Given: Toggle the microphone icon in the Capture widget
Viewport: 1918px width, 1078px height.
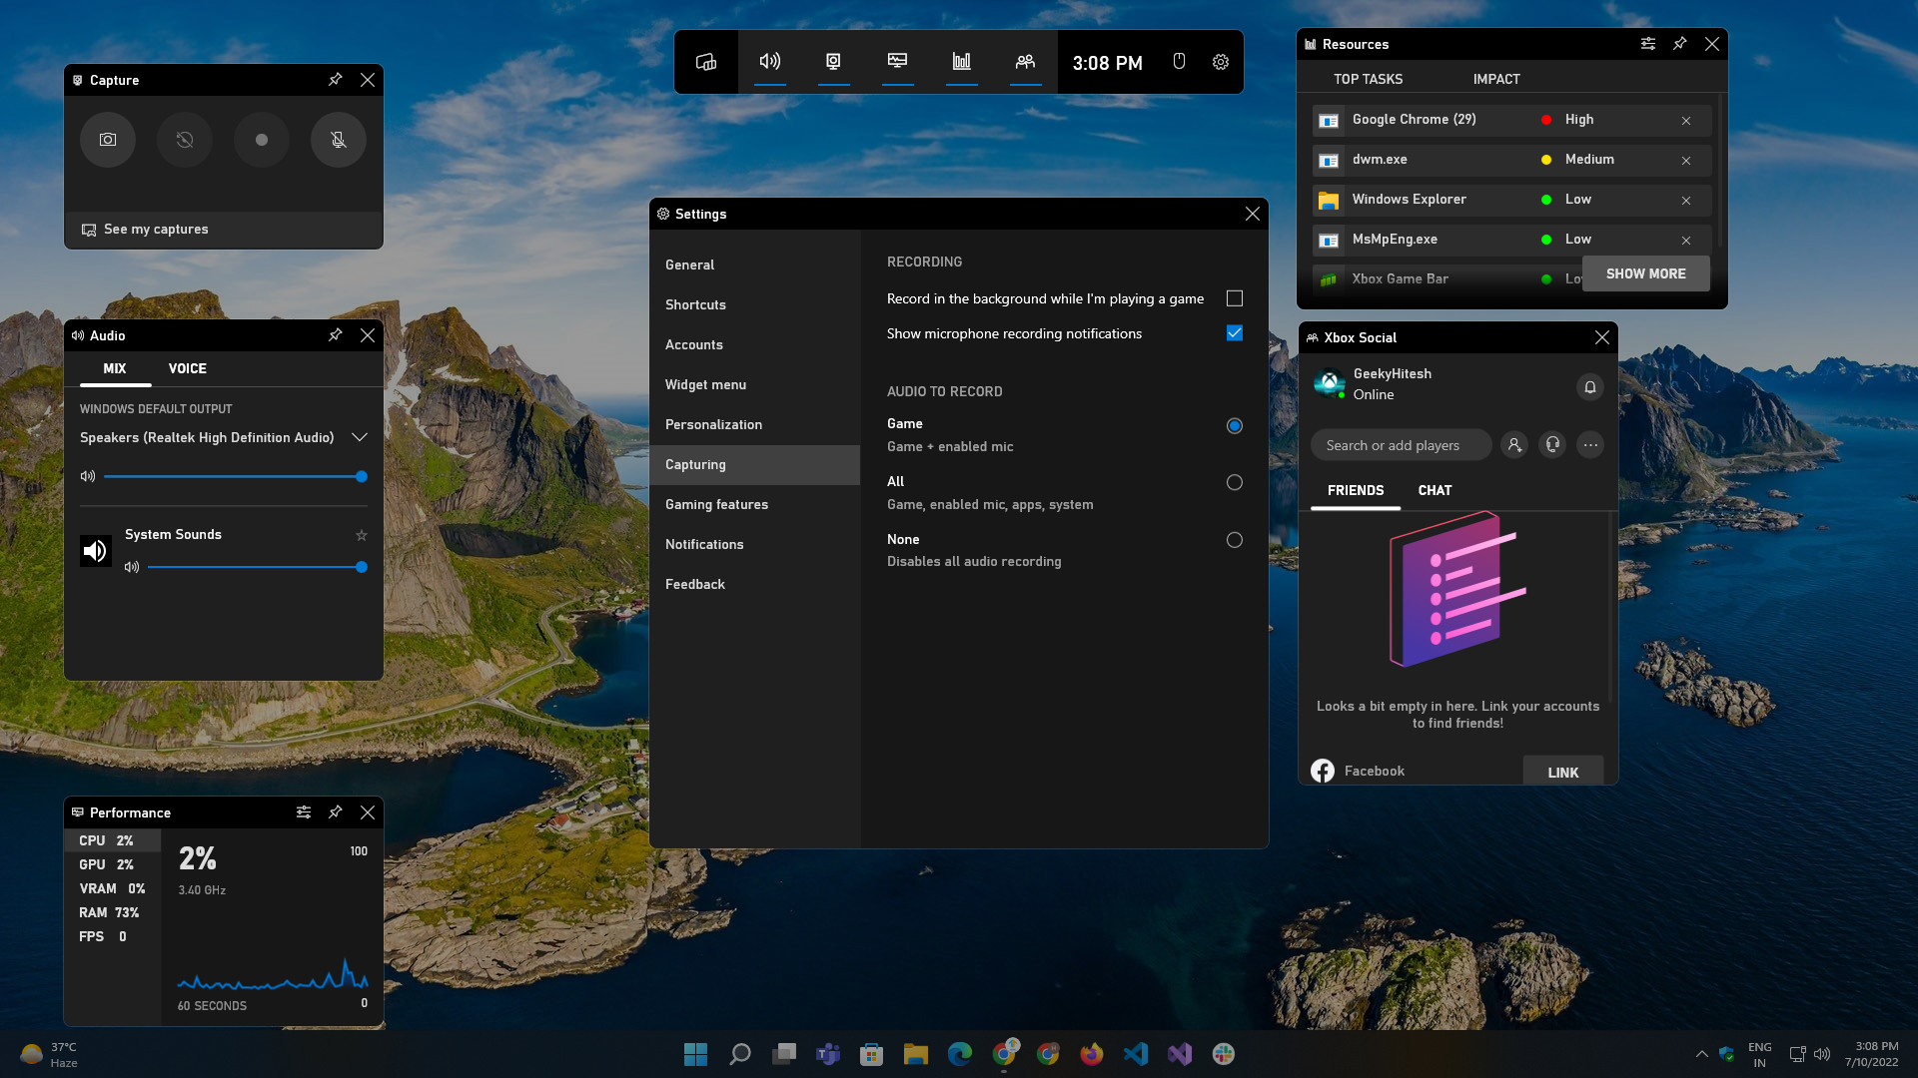Looking at the screenshot, I should pyautogui.click(x=339, y=140).
